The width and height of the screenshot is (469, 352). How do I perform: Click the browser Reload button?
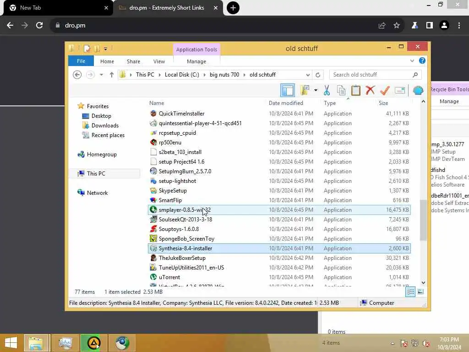pos(39,26)
